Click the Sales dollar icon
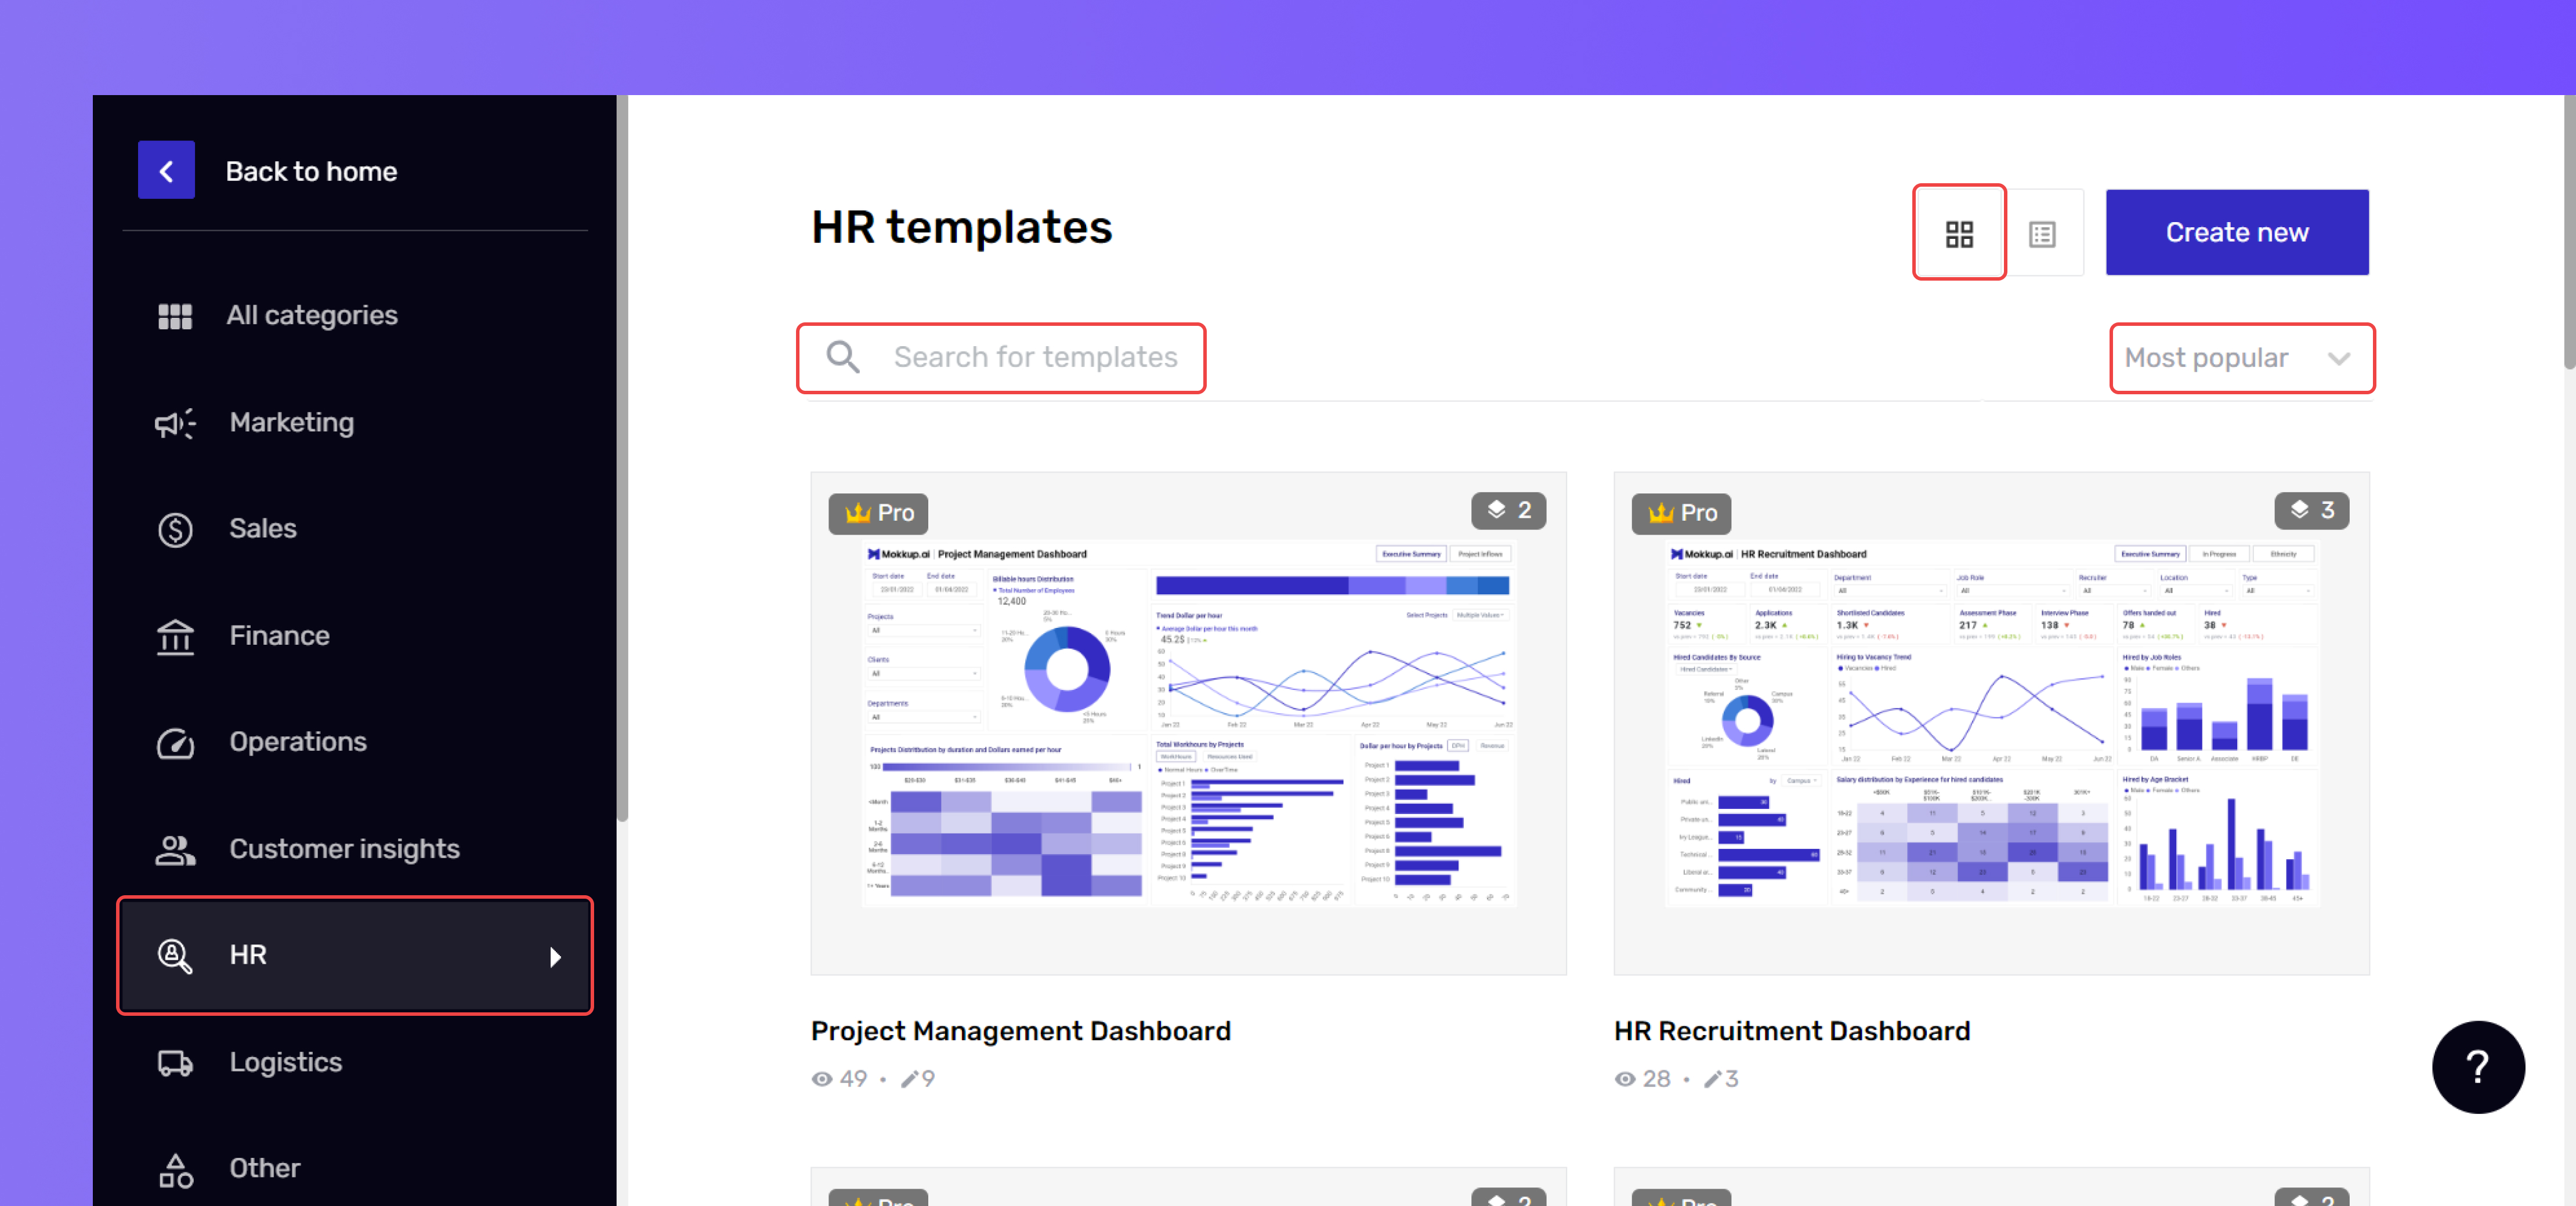The image size is (2576, 1206). [x=175, y=529]
